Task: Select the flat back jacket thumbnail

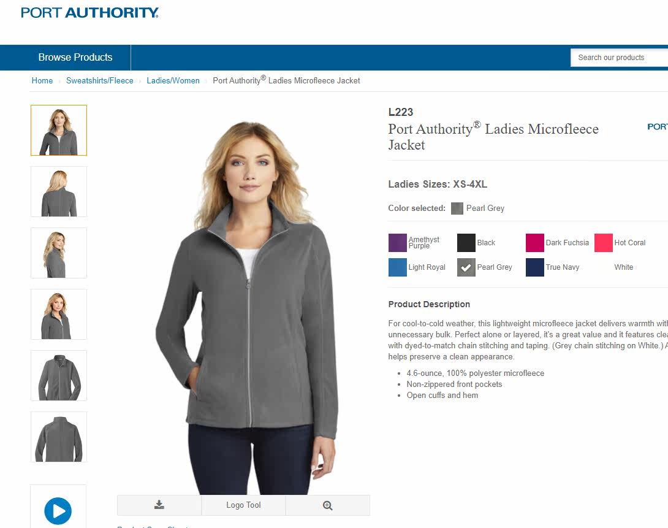Action: pos(59,437)
